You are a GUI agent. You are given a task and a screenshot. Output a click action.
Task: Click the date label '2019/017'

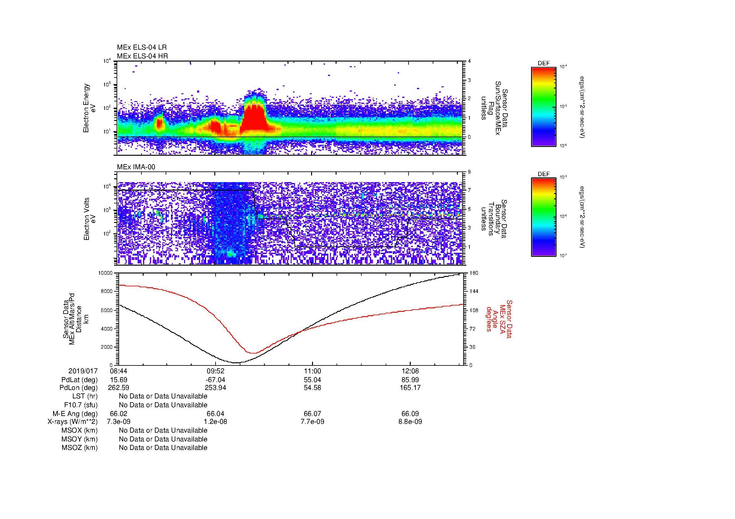[x=83, y=371]
